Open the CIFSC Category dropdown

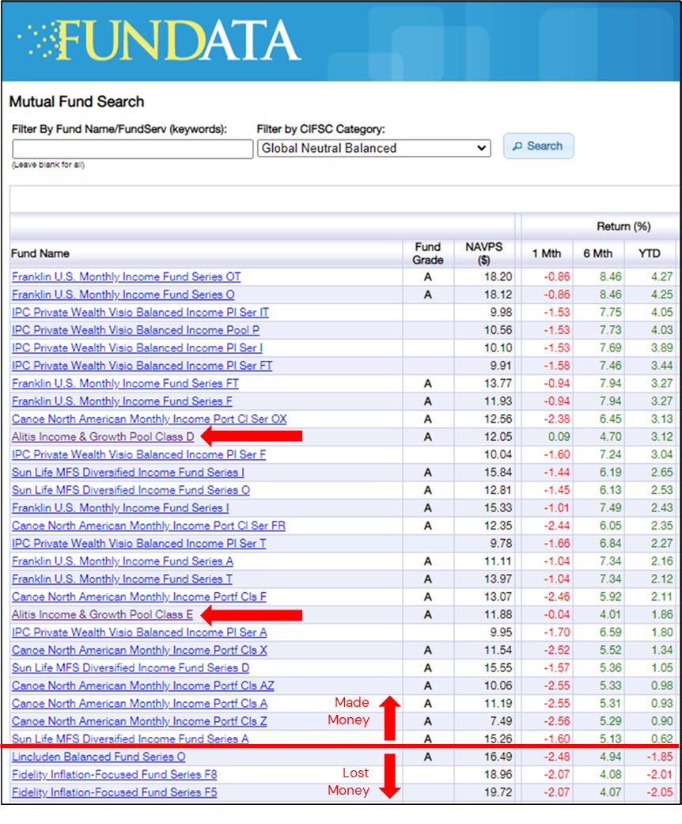tap(373, 148)
